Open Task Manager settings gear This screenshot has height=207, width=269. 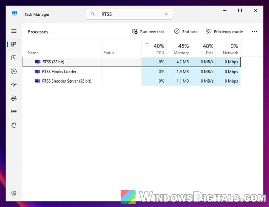point(14,193)
